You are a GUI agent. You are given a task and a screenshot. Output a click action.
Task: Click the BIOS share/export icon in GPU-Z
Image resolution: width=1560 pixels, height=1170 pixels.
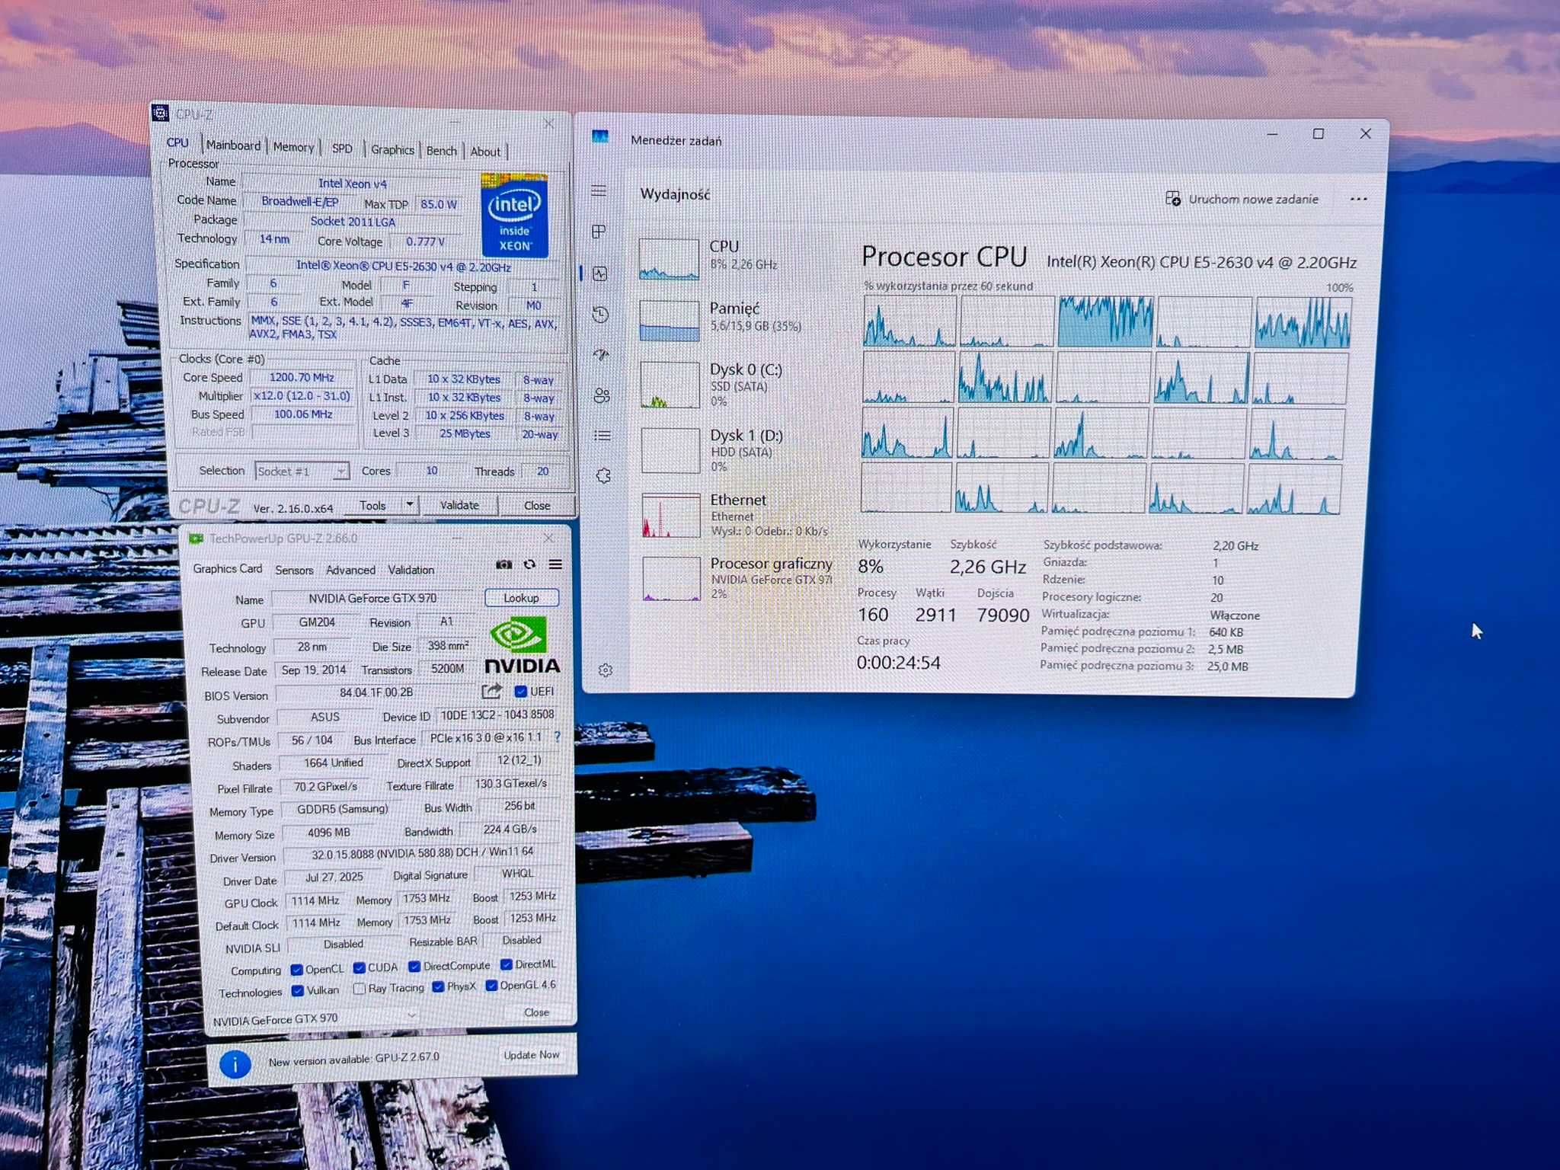(x=492, y=691)
